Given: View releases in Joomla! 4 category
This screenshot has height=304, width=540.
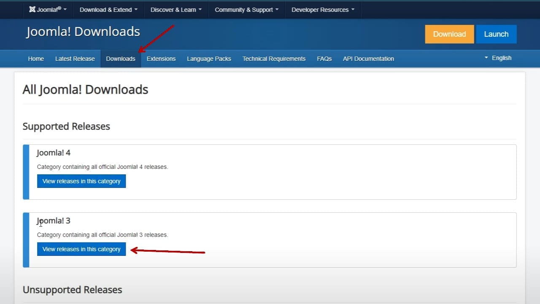Looking at the screenshot, I should point(81,181).
